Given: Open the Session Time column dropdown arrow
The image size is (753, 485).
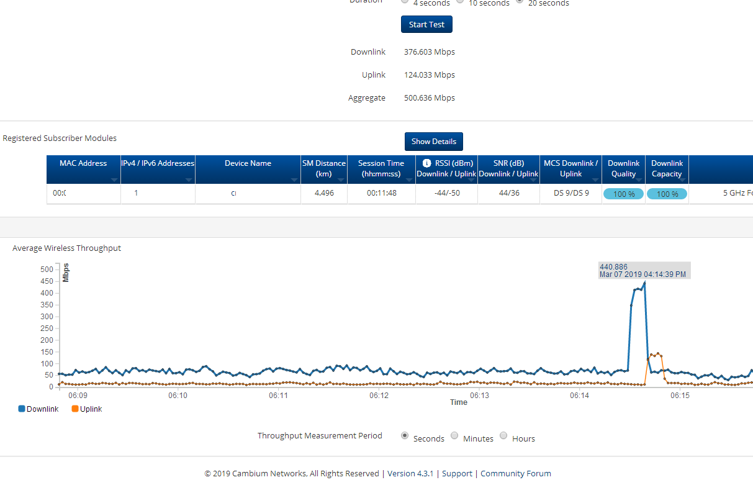Looking at the screenshot, I should coord(408,179).
